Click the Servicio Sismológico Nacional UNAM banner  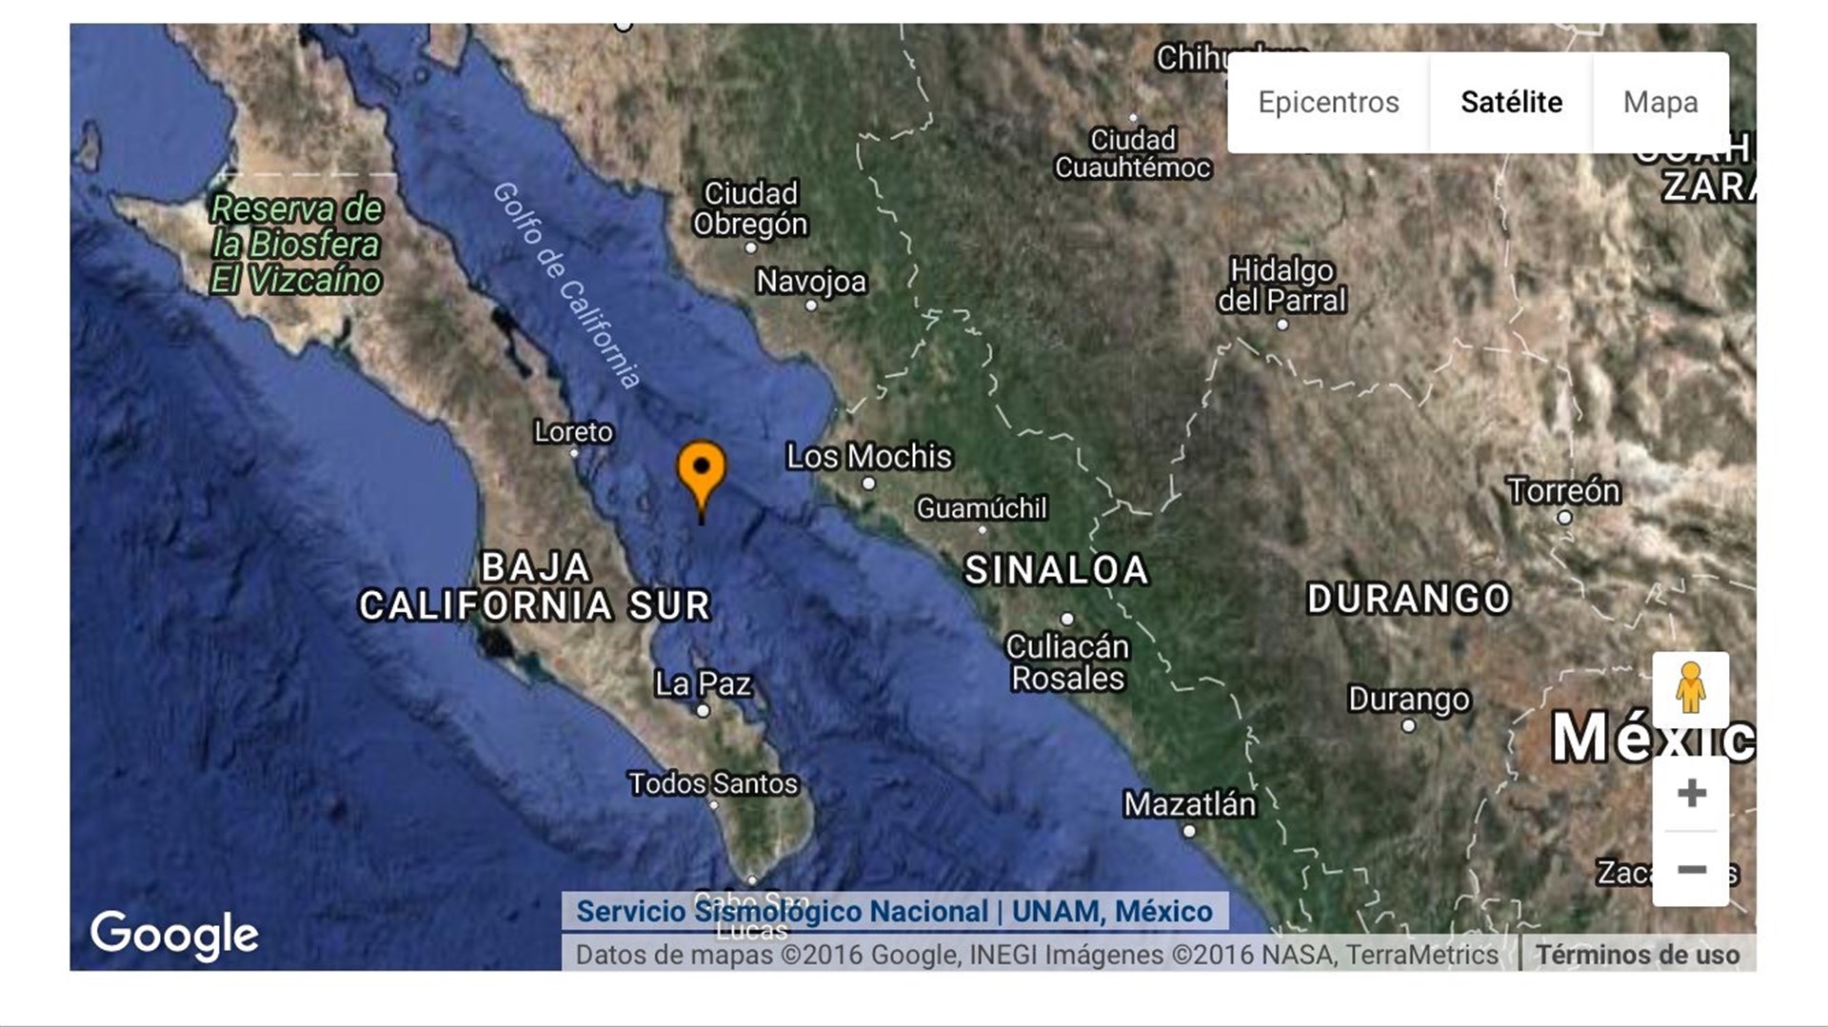[x=894, y=911]
